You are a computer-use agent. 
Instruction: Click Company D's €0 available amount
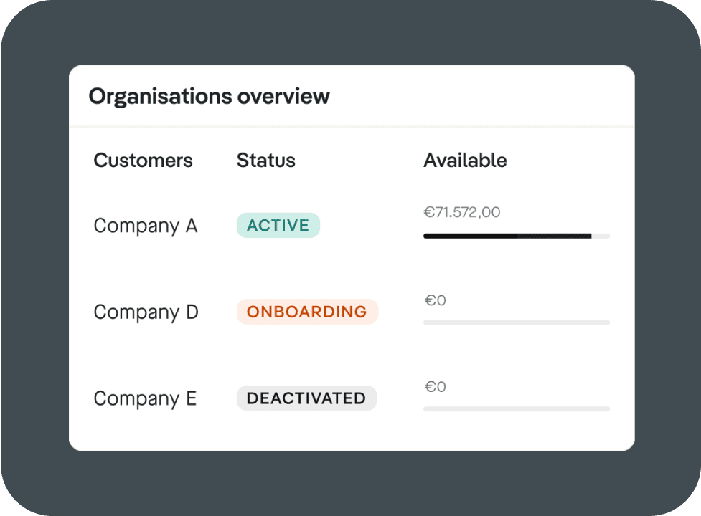[x=435, y=300]
